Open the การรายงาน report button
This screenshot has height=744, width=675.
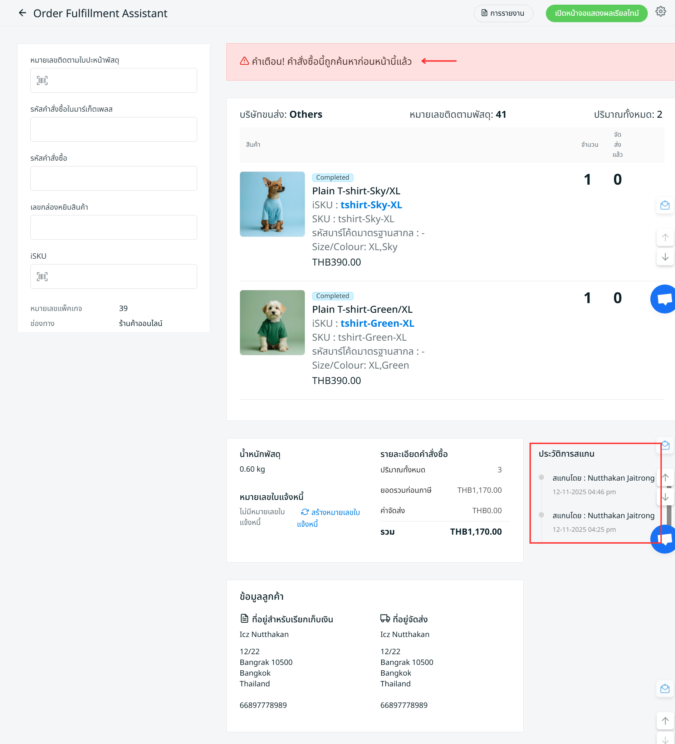pos(503,13)
